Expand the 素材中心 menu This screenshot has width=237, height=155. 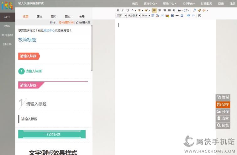click(150, 3)
